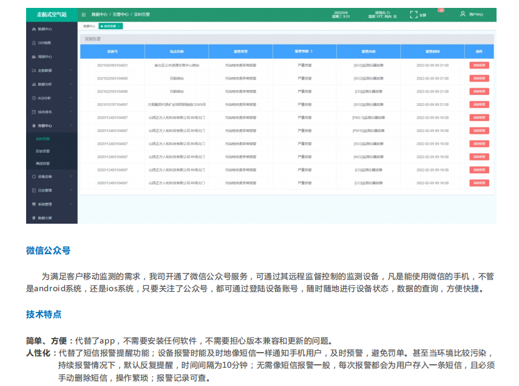This screenshot has width=519, height=386.
Task: Click 数据中心 in the breadcrumb
Action: tap(100, 15)
